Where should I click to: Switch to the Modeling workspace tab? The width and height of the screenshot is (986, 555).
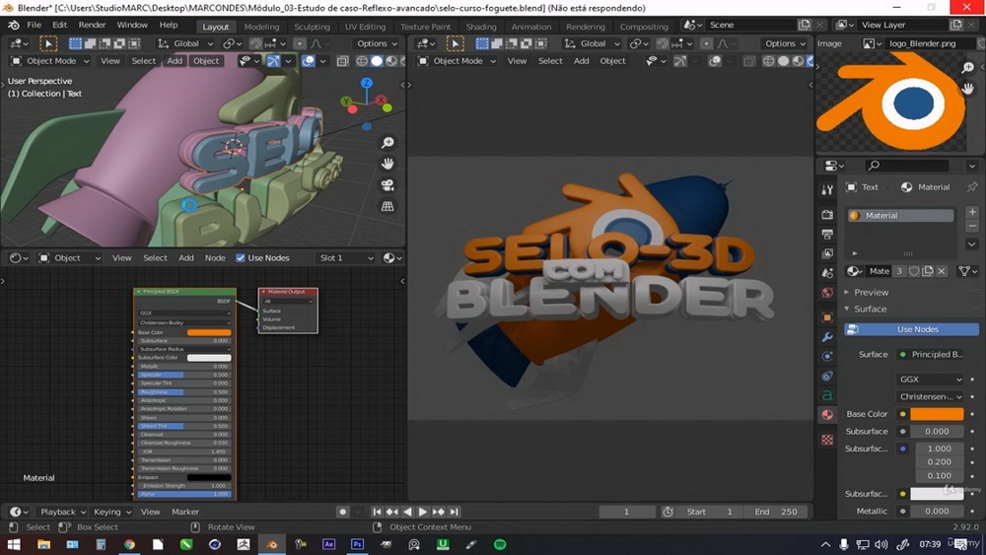pyautogui.click(x=261, y=27)
